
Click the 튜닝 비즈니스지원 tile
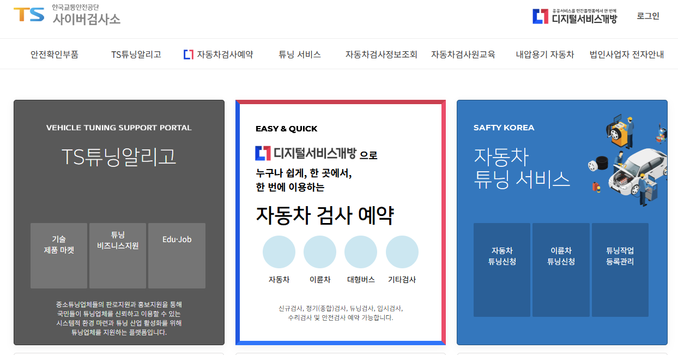point(118,256)
